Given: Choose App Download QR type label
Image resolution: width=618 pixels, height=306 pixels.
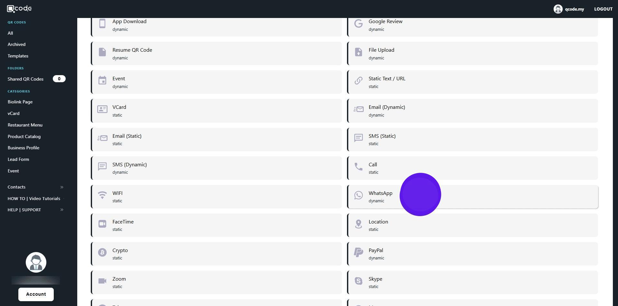Looking at the screenshot, I should coord(129,22).
